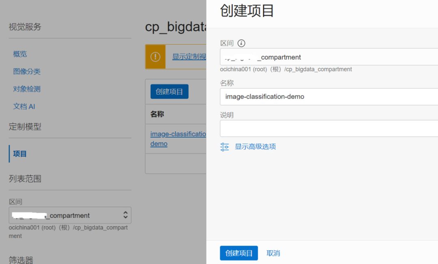
Task: Click the 名称 column header in the table
Action: coord(157,114)
